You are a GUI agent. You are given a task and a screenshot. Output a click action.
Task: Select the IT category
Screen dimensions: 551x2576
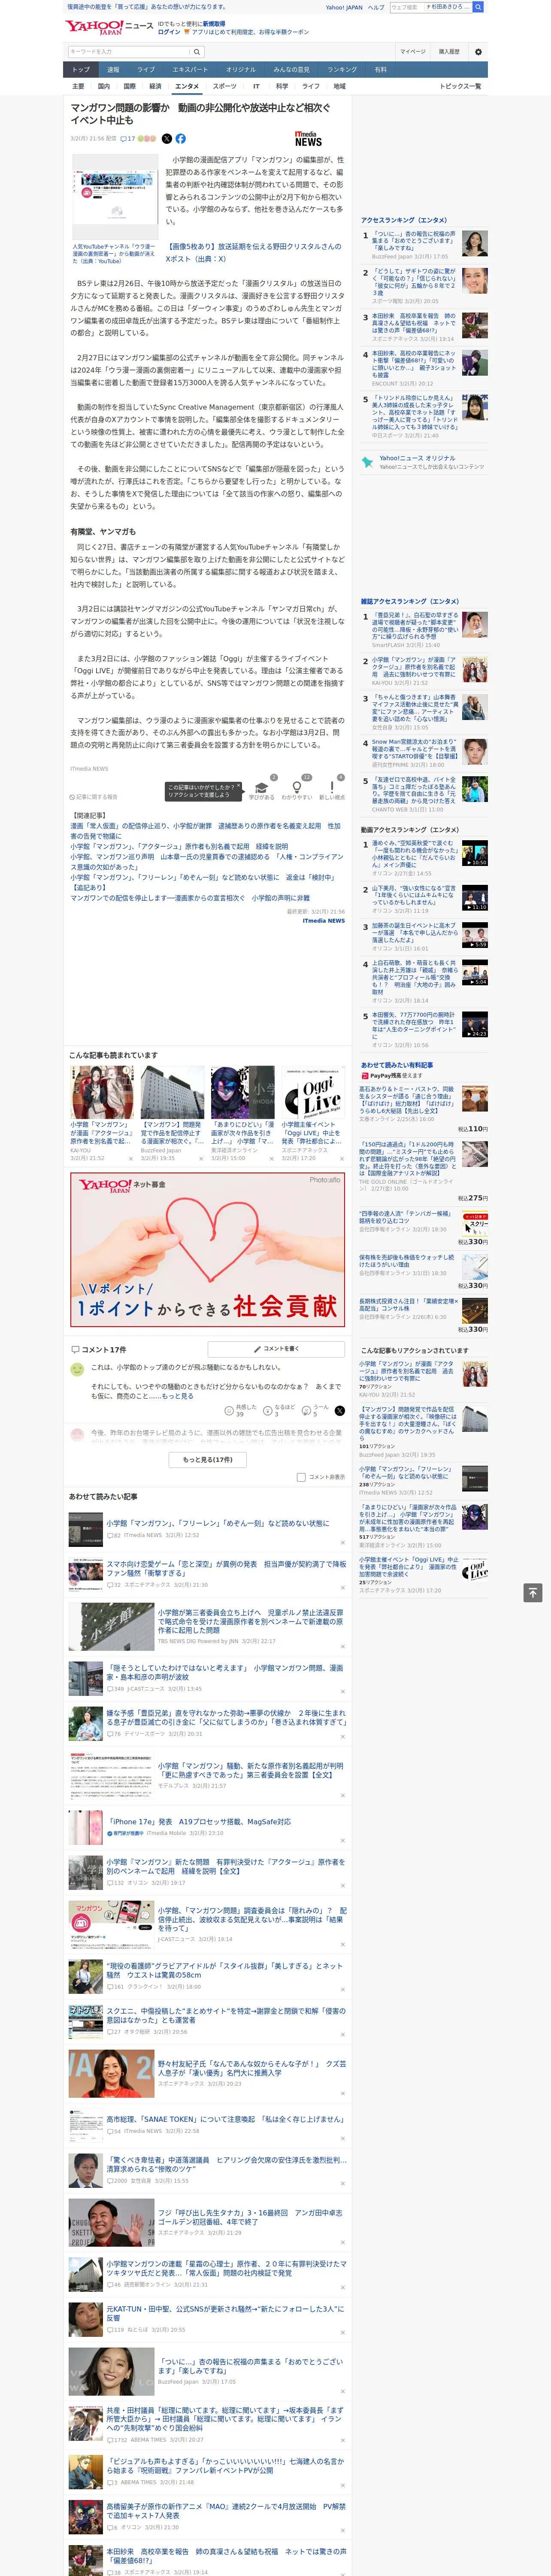coord(256,86)
